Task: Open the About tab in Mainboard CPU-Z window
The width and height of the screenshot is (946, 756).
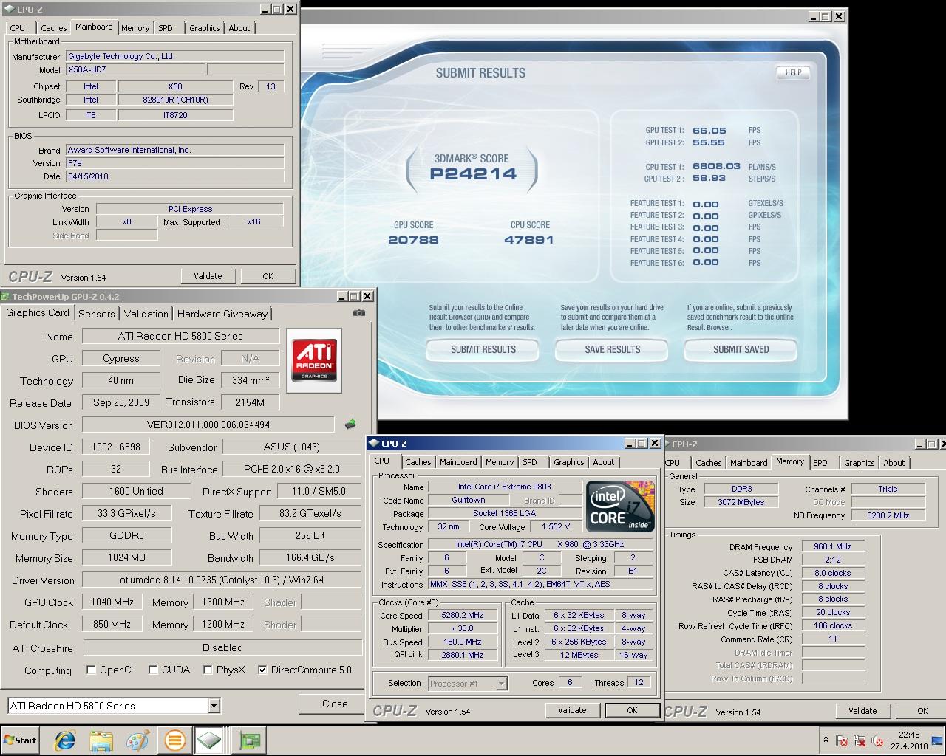Action: pyautogui.click(x=239, y=28)
